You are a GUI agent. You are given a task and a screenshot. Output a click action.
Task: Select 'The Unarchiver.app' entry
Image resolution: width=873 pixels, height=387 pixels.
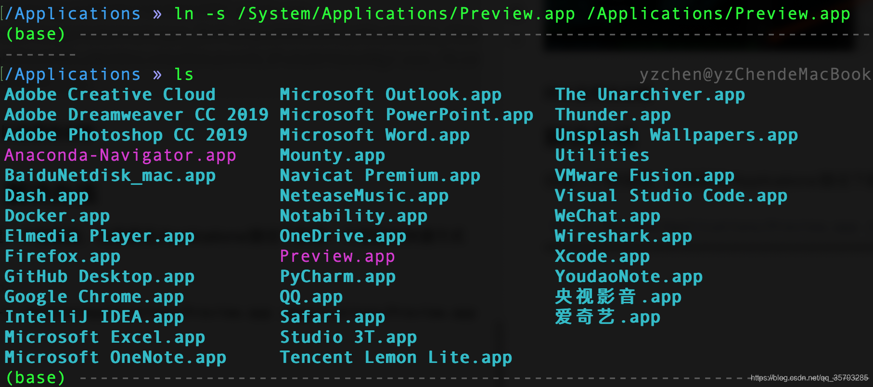tap(650, 94)
